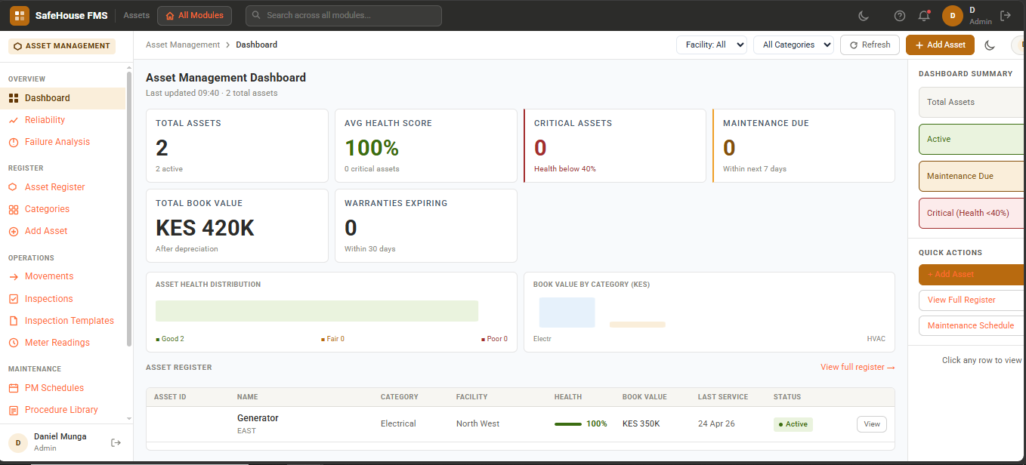Viewport: 1026px width, 465px height.
Task: Click the PM Schedules calendar icon
Action: pos(14,388)
